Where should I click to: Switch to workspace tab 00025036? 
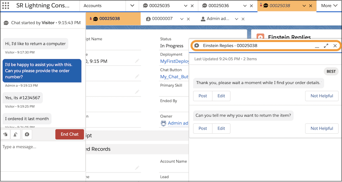coord(218,6)
